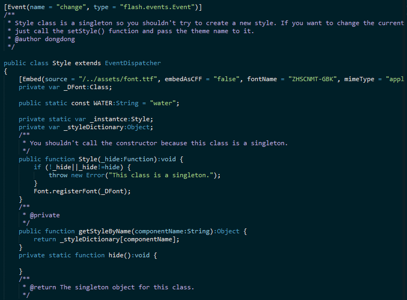
Task: Click the Font.registerFont call
Action: click(82, 191)
